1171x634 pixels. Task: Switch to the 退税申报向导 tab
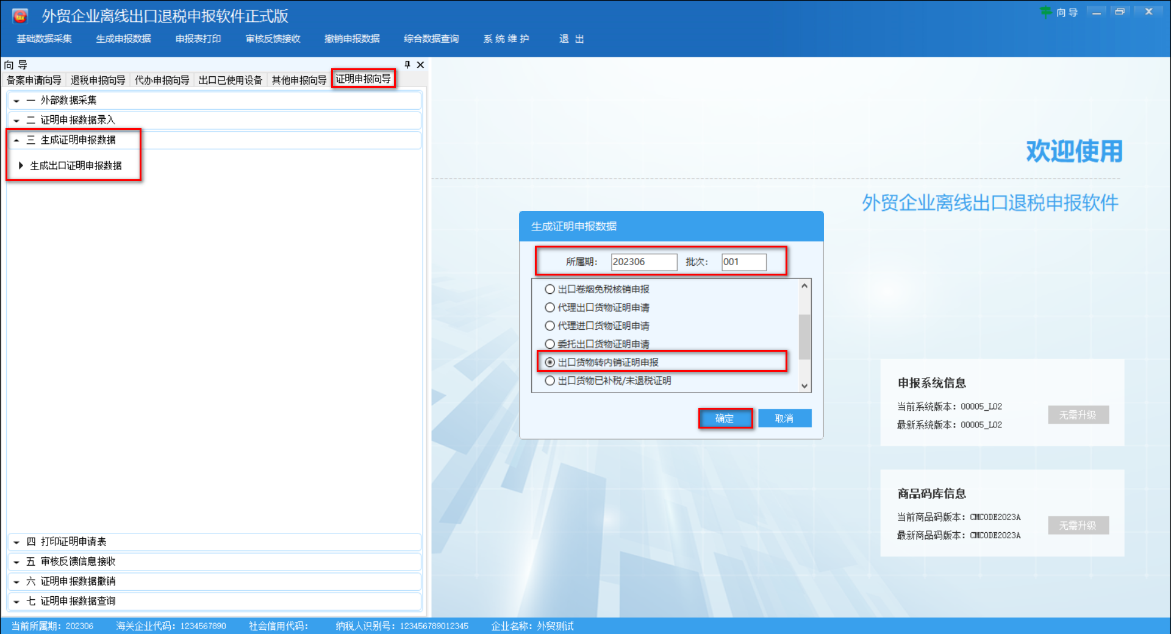(98, 79)
